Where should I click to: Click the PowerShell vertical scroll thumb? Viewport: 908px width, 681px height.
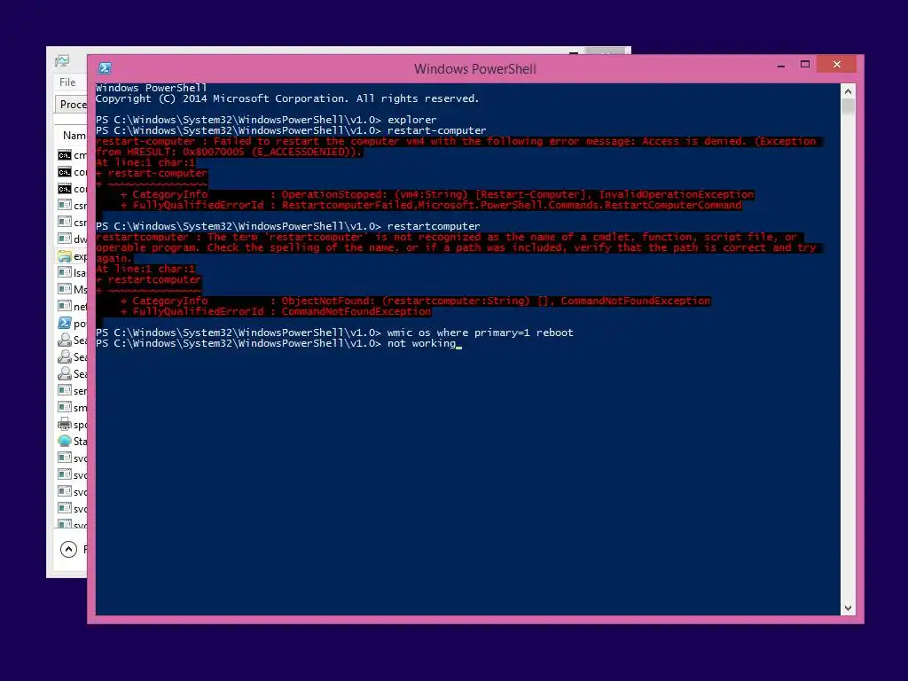848,106
